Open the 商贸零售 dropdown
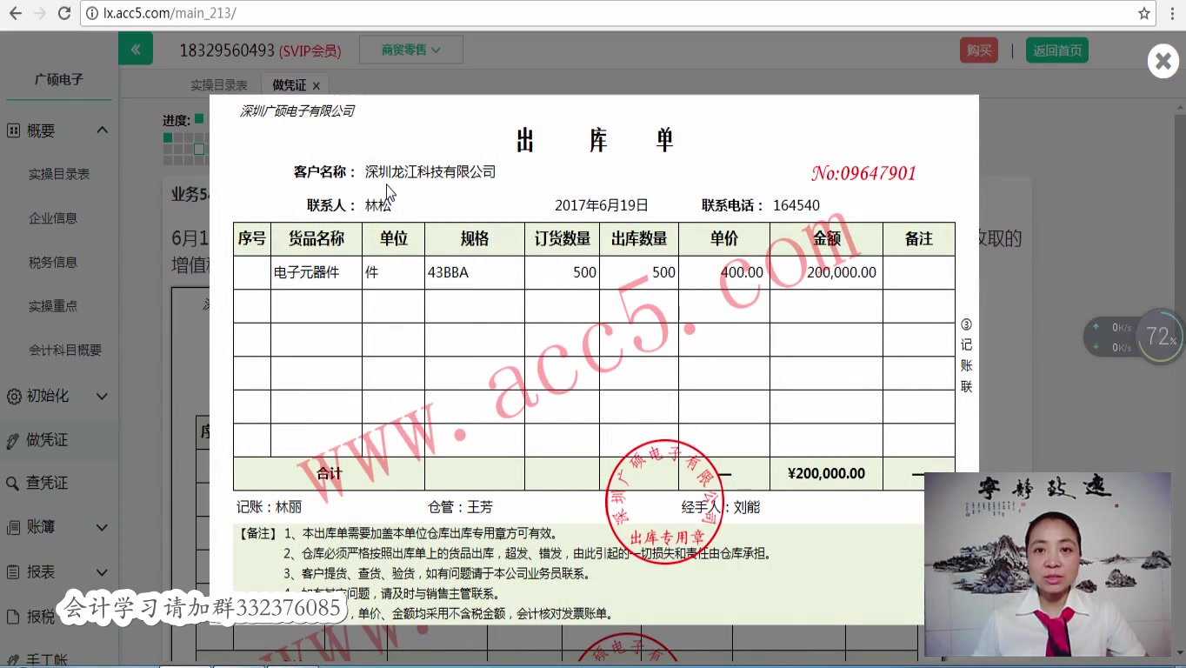This screenshot has width=1186, height=668. (410, 49)
